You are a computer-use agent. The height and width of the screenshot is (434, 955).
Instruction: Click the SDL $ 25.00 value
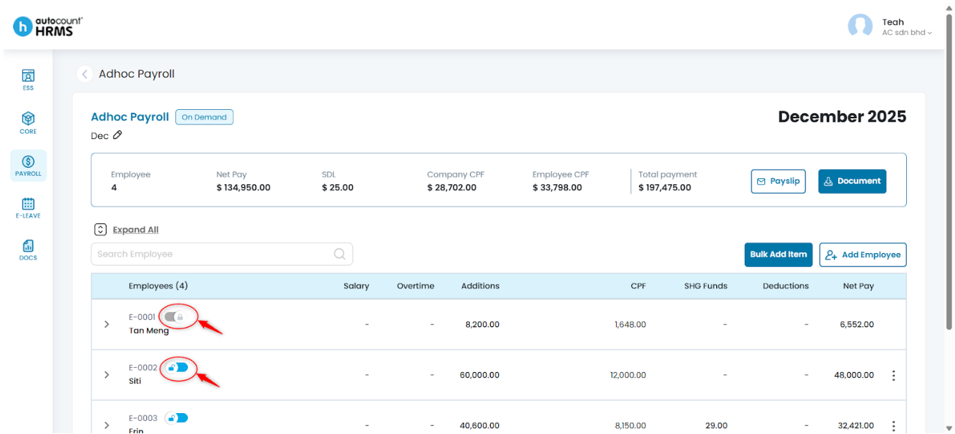coord(338,188)
